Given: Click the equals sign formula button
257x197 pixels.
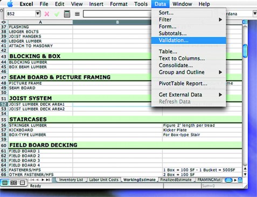Looking at the screenshot, I should (77, 14).
